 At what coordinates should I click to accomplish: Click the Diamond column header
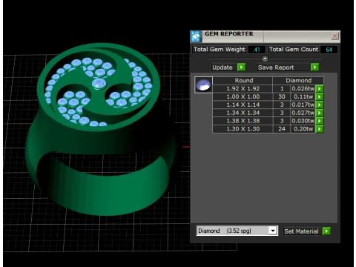[x=298, y=81]
